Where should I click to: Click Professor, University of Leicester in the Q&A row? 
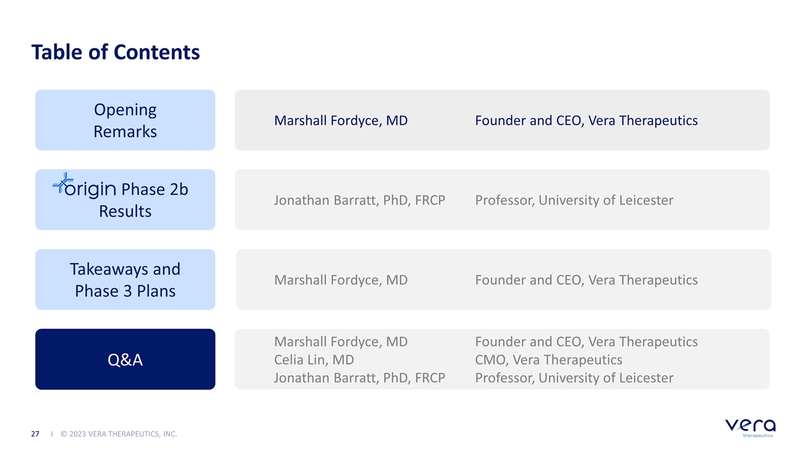[574, 378]
